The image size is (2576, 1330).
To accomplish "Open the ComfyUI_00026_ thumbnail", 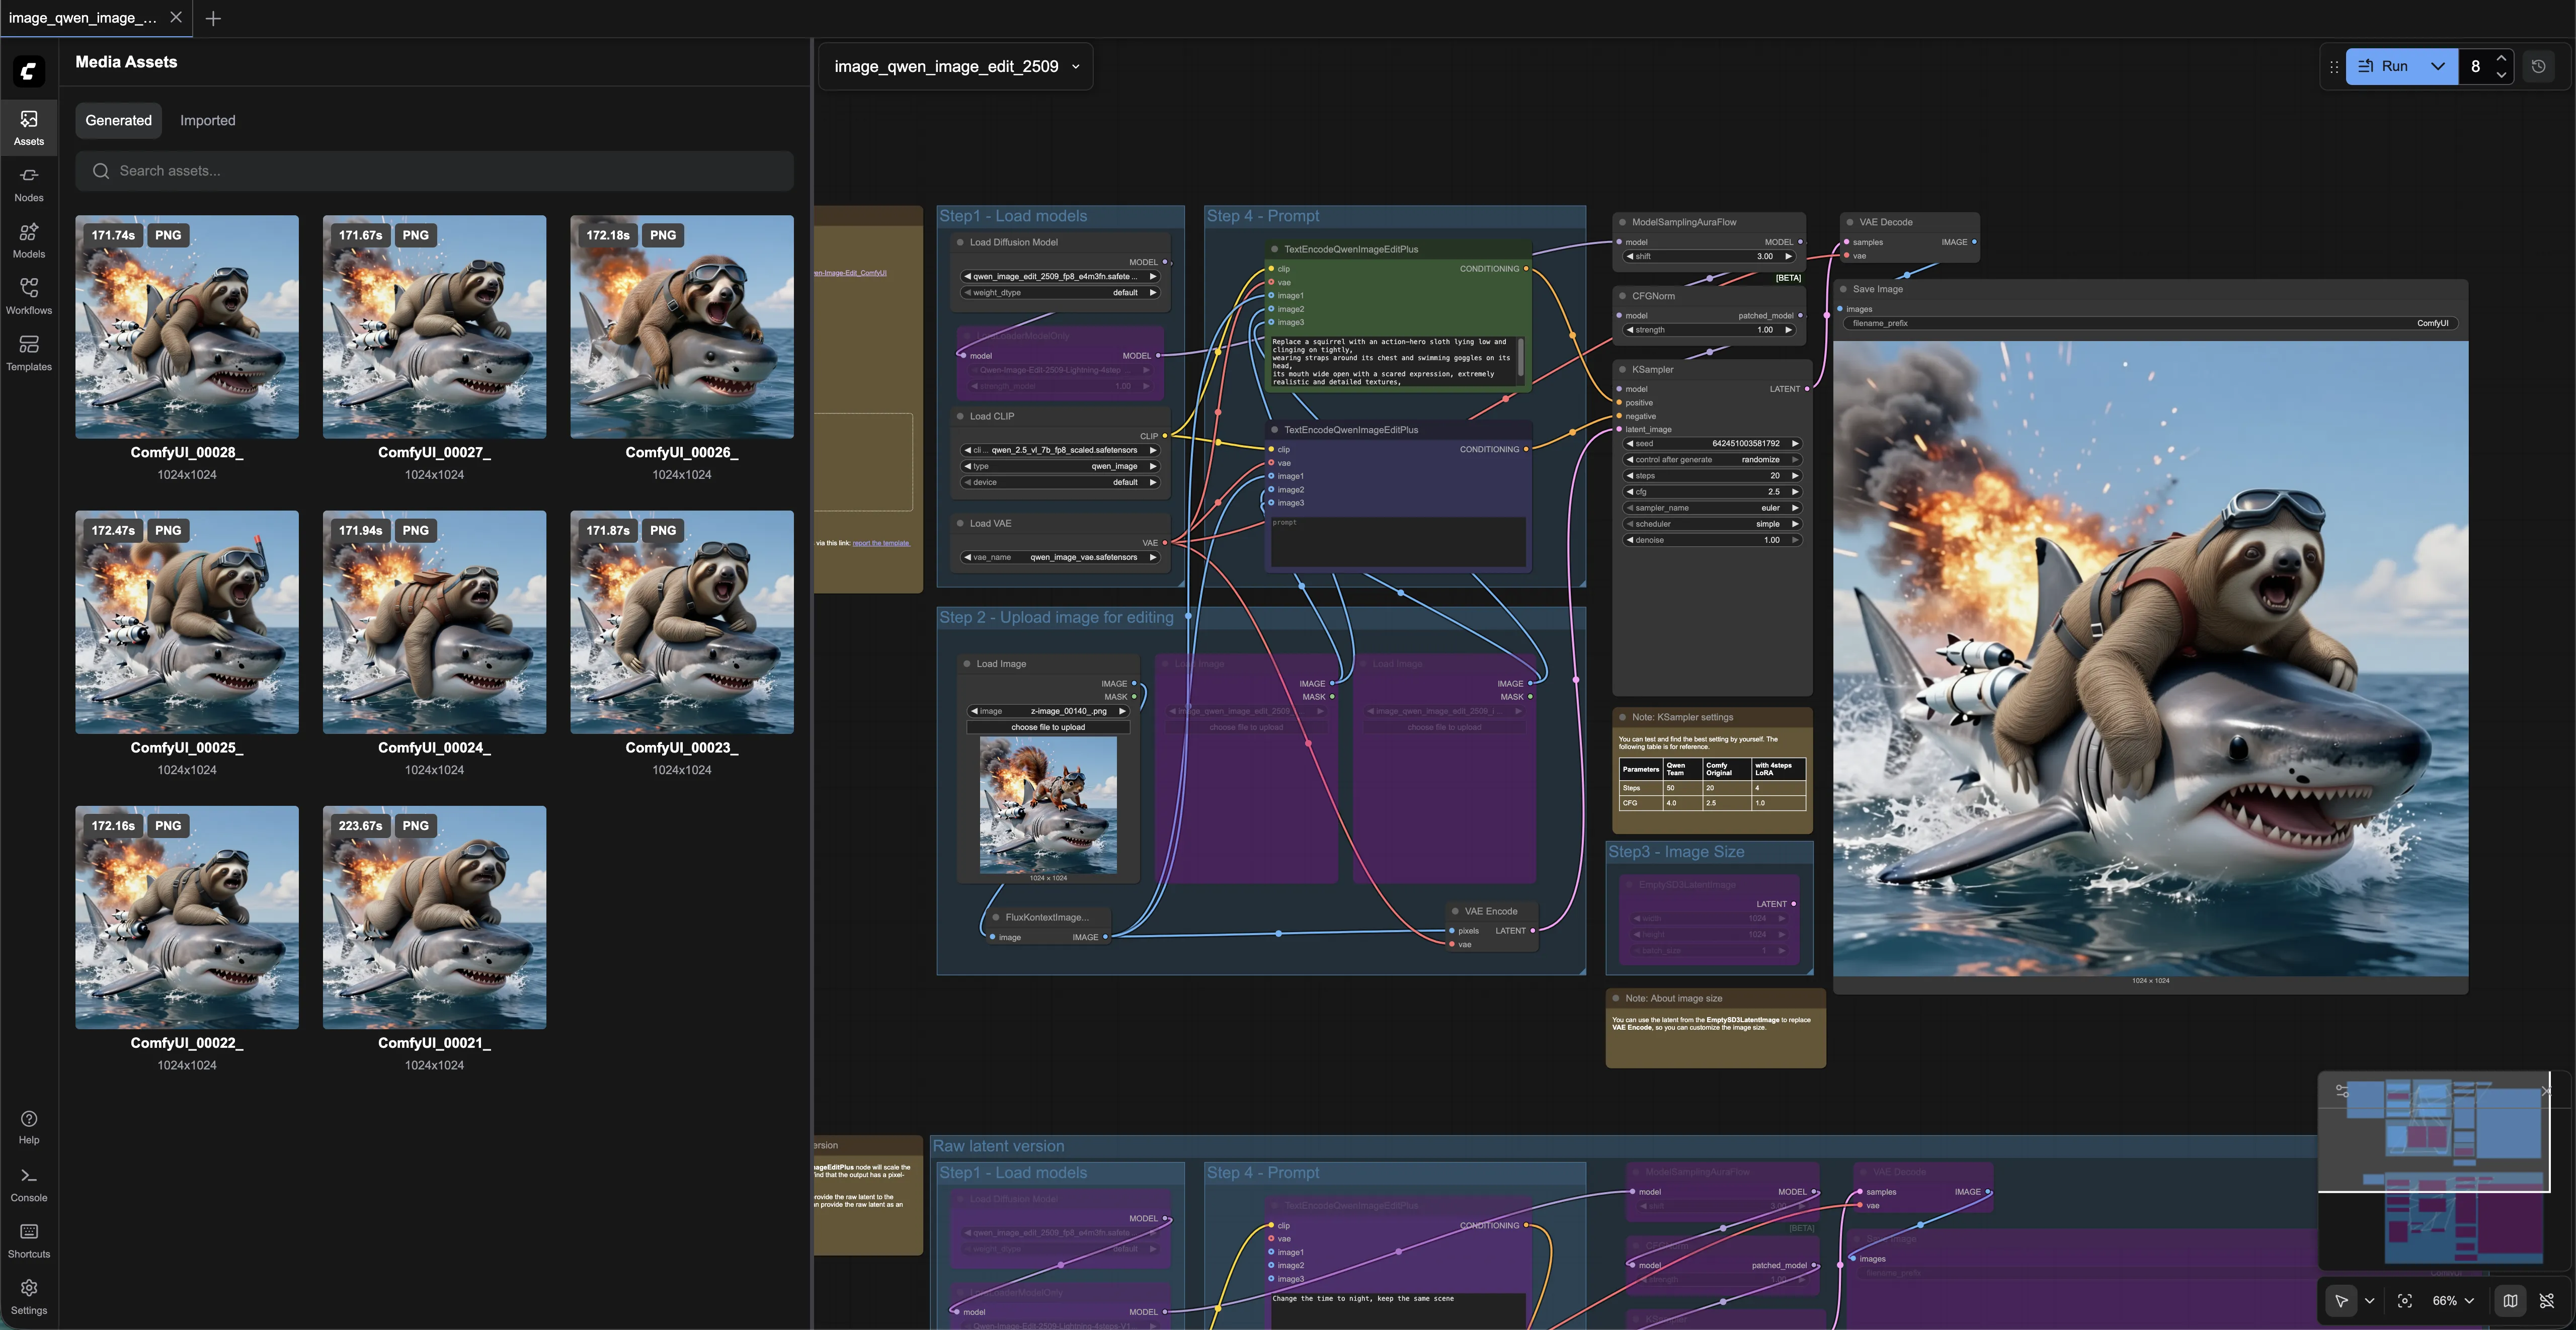I will [x=681, y=327].
